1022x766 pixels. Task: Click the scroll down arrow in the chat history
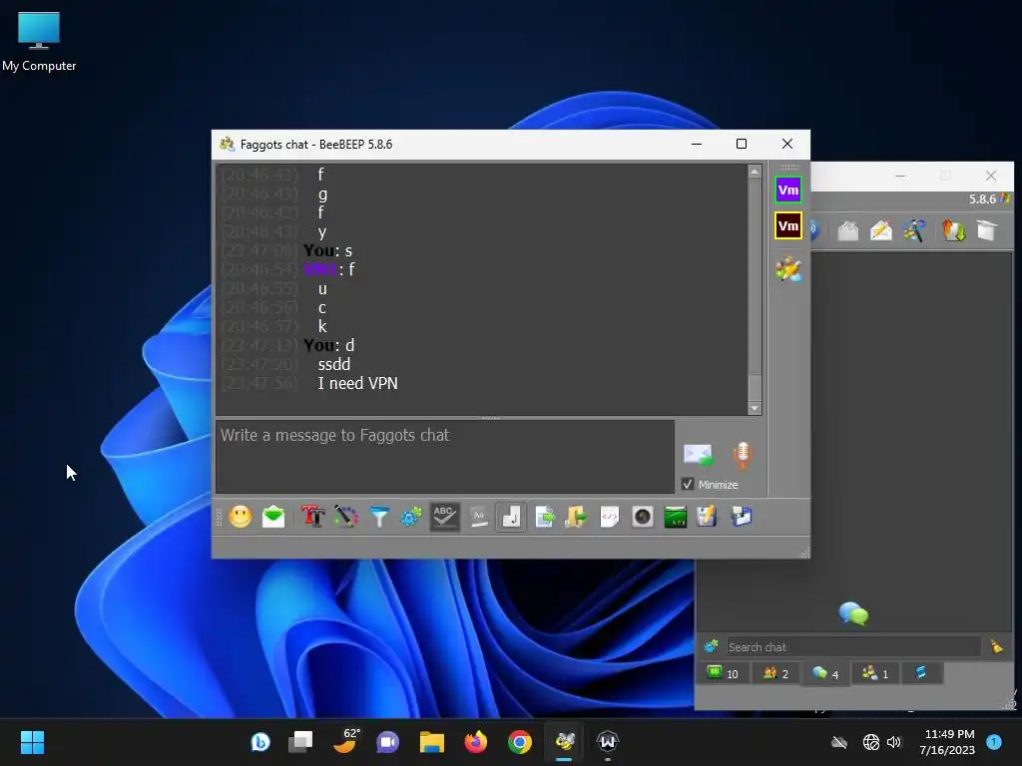tap(755, 408)
